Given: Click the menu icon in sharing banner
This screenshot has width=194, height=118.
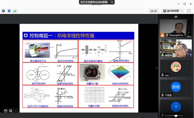Looking at the screenshot, I should 112,2.
